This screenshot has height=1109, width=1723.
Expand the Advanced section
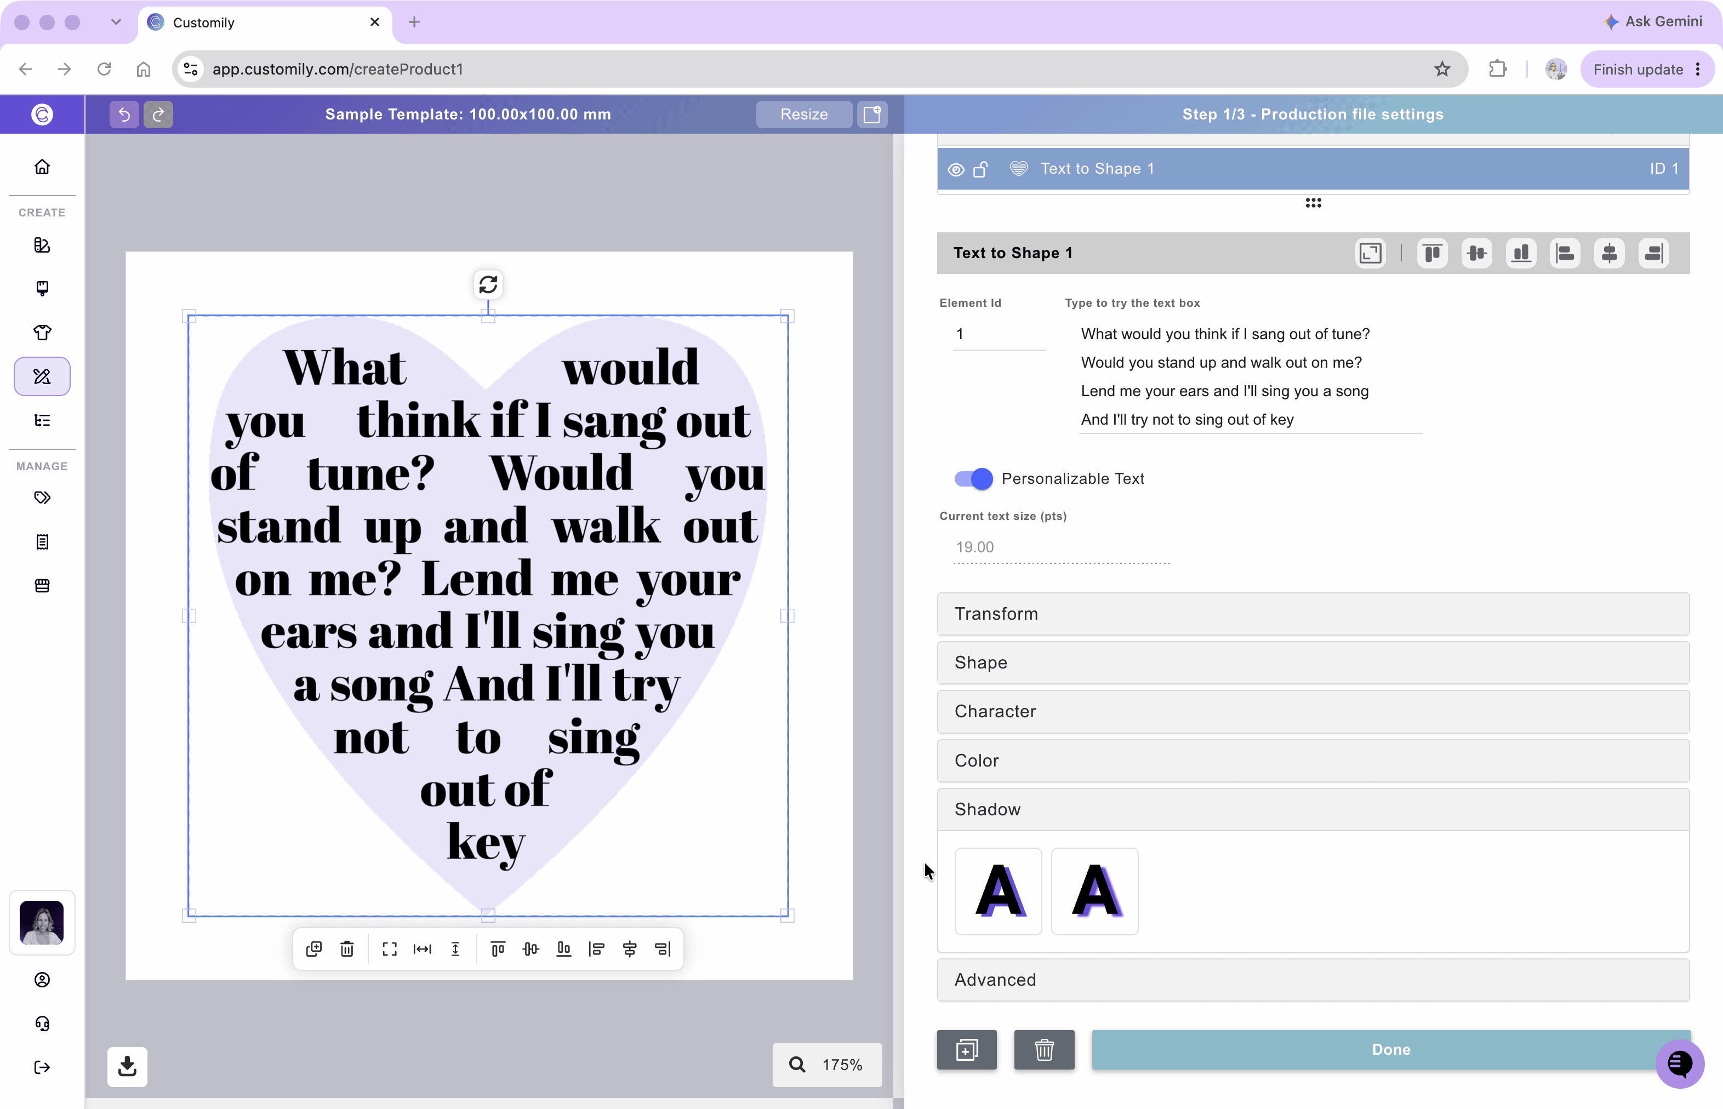pos(1313,979)
